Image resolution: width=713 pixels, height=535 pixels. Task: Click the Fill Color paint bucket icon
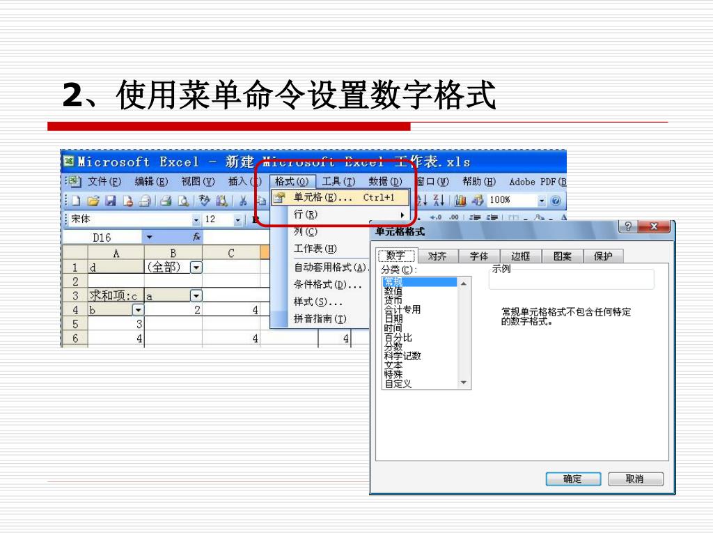(540, 217)
